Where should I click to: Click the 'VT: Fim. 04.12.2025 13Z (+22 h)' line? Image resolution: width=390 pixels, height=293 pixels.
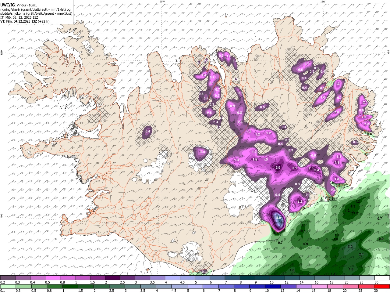click(x=25, y=21)
